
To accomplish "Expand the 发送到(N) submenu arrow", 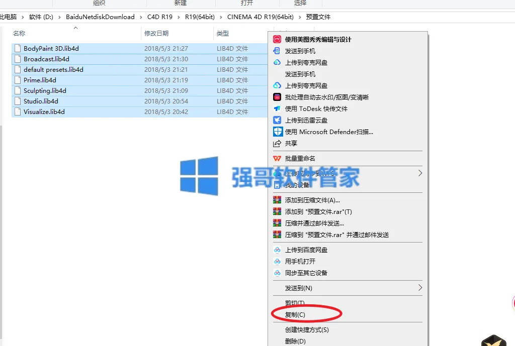I will click(420, 288).
